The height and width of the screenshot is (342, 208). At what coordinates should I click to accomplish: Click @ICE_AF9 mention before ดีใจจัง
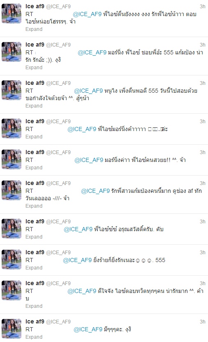tap(82, 291)
